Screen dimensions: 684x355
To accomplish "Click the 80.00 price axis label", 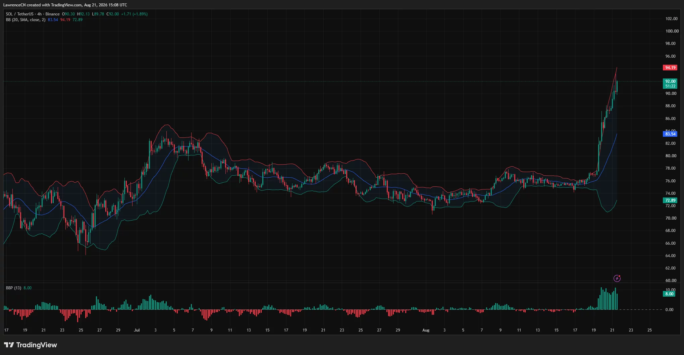I will [671, 156].
